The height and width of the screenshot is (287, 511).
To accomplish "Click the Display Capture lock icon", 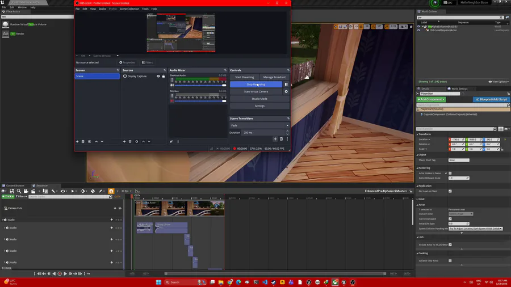I will pyautogui.click(x=164, y=76).
